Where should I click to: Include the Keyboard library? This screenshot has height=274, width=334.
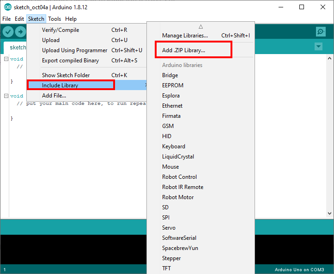click(x=200, y=146)
